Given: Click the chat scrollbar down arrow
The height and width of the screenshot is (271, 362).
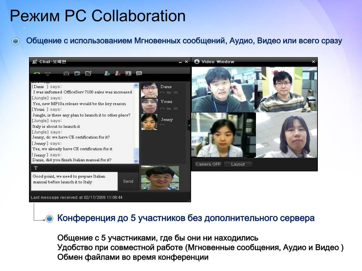Looking at the screenshot, I should click(136, 161).
